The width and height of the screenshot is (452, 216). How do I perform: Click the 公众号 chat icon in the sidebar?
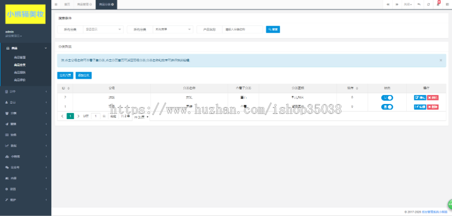7,167
